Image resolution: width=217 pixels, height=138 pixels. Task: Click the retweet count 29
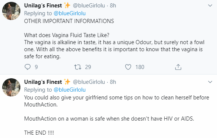tap(88, 67)
